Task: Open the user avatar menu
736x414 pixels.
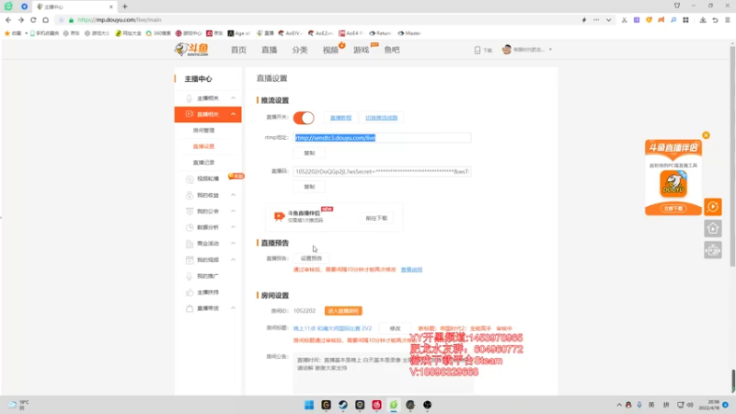Action: pyautogui.click(x=507, y=50)
